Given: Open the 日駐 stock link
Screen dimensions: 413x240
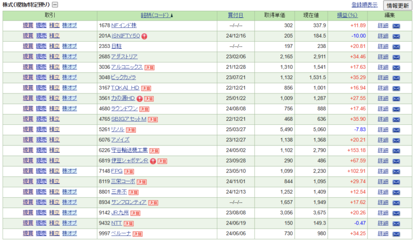Looking at the screenshot, I should [x=117, y=46].
